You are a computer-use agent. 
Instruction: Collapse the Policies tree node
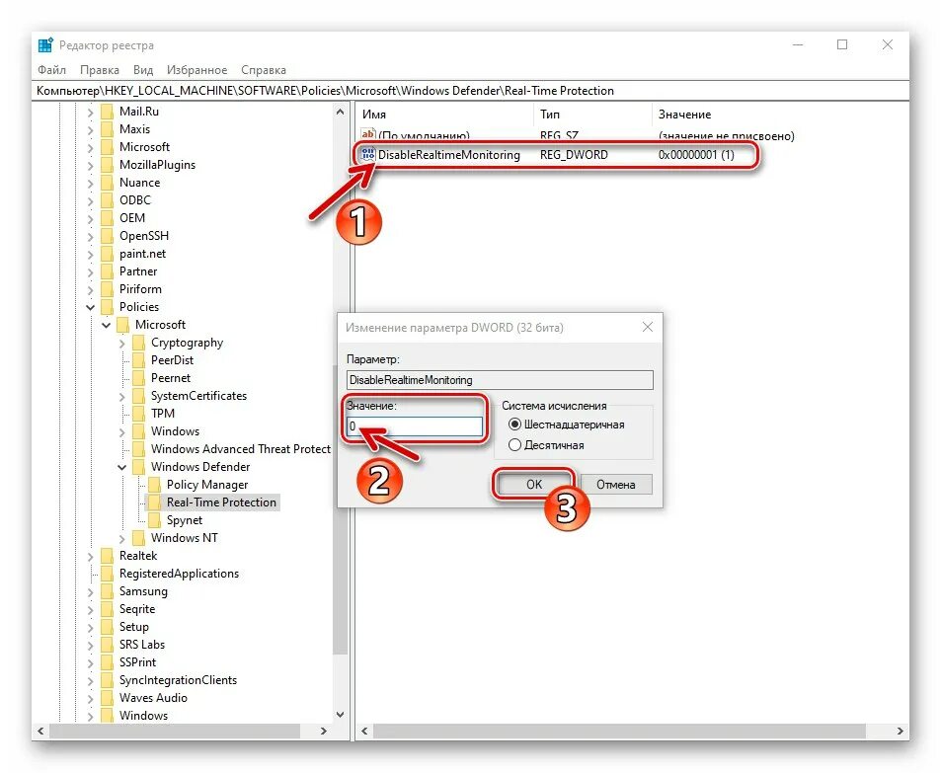click(x=90, y=307)
